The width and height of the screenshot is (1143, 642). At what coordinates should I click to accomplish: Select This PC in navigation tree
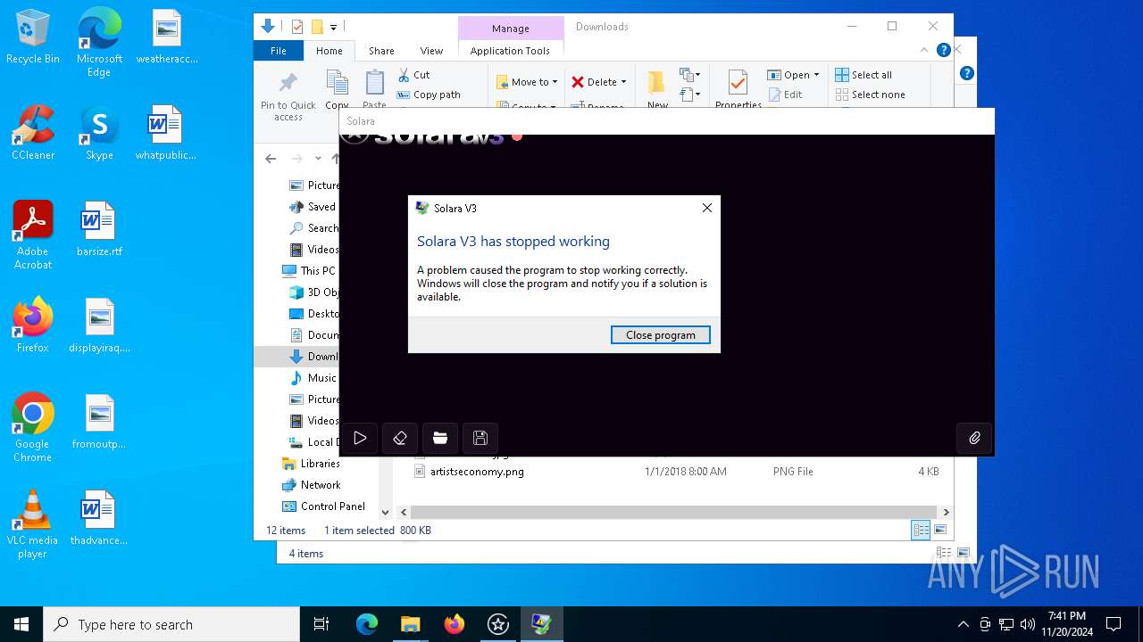click(x=309, y=271)
